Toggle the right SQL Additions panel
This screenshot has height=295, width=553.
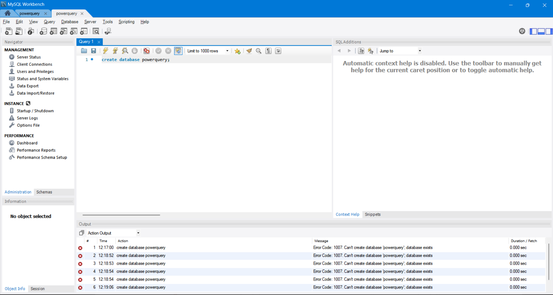[549, 31]
